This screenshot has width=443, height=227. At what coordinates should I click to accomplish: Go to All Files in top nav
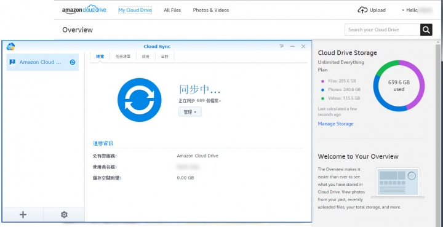[x=172, y=10]
